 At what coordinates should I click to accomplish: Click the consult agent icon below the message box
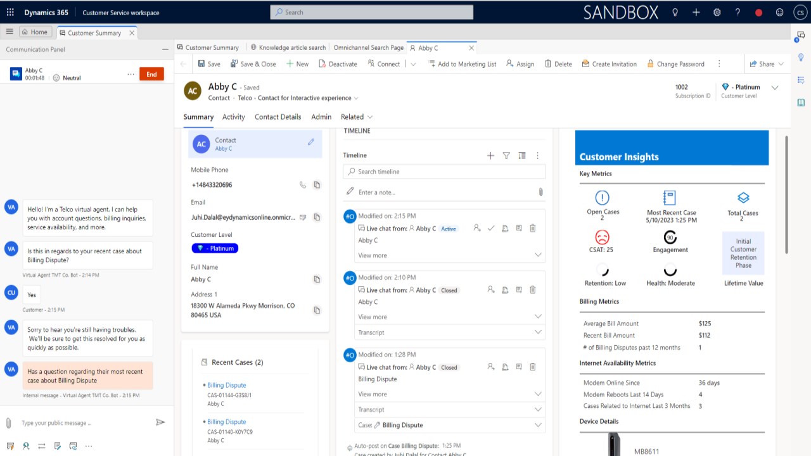click(26, 446)
